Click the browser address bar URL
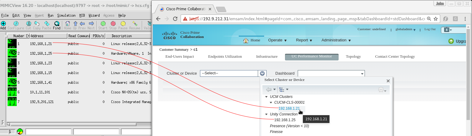The width and height of the screenshot is (472, 136). 307,19
